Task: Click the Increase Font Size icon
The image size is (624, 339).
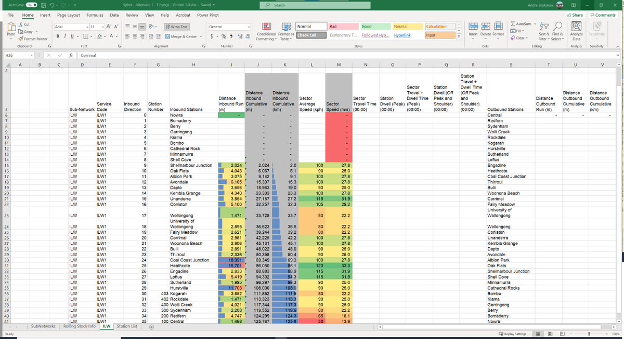Action: 109,26
